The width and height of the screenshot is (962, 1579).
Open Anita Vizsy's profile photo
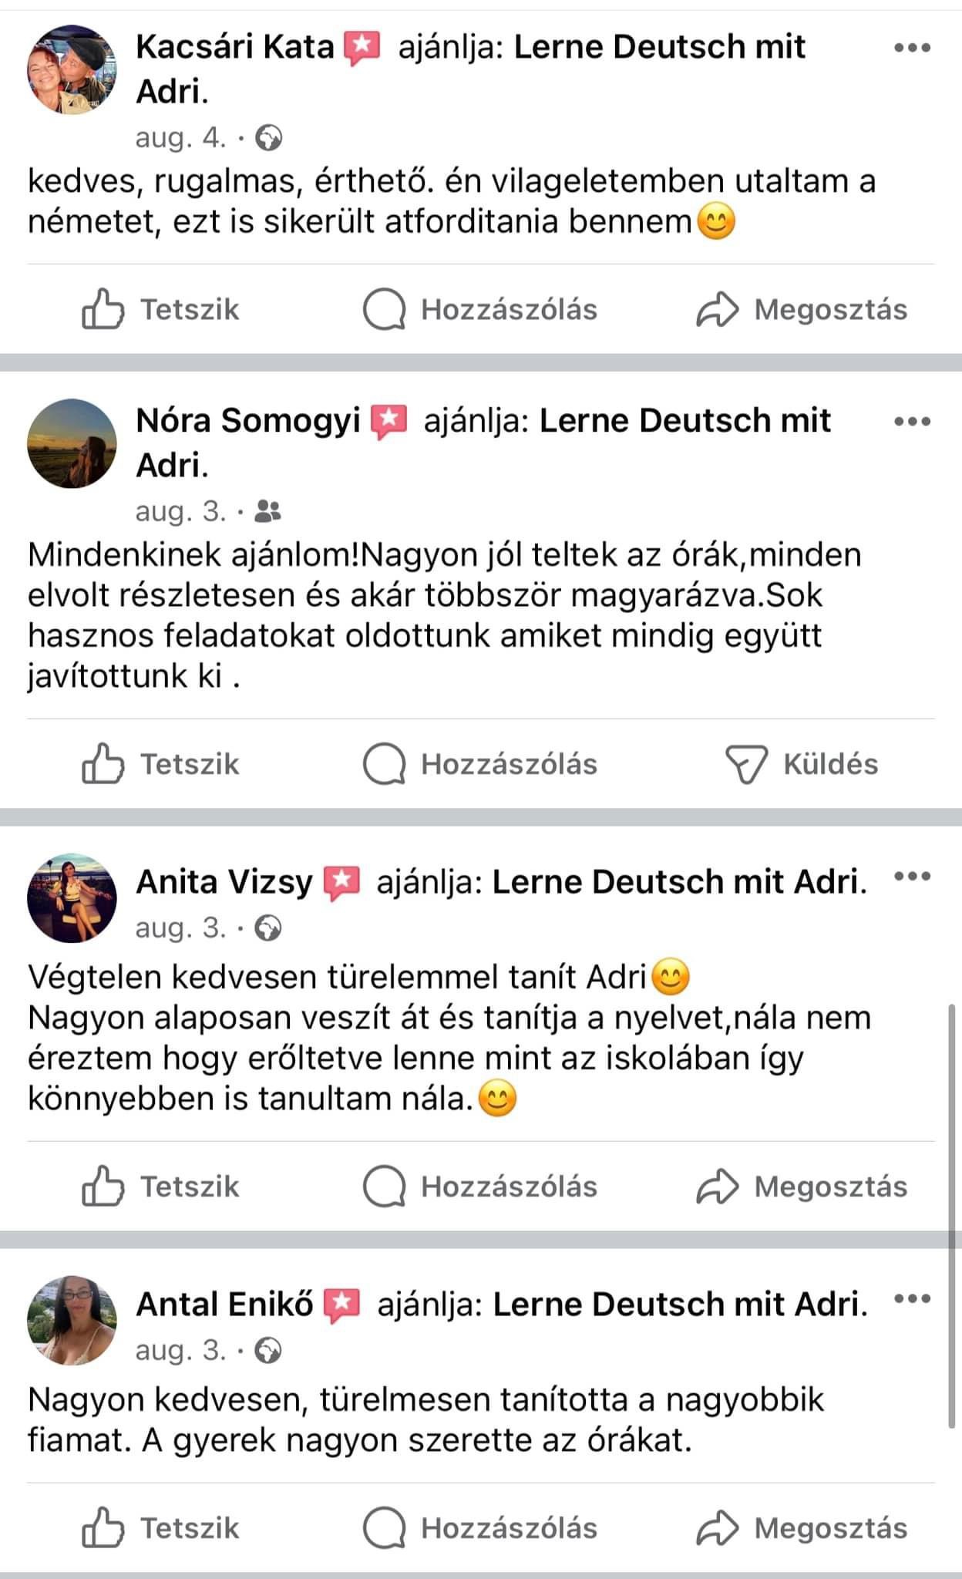72,898
